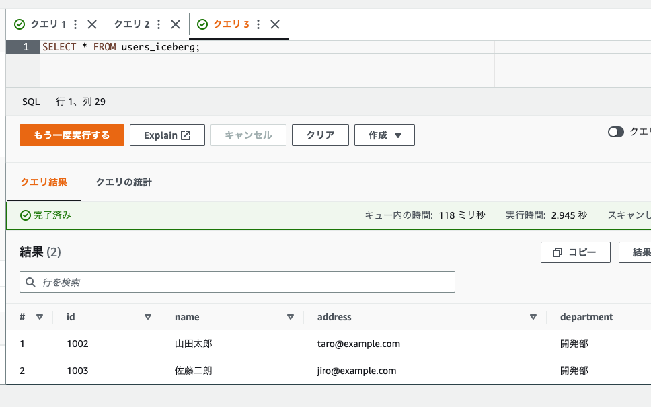The width and height of the screenshot is (651, 407).
Task: Clear the editor with the クリア button
Action: [320, 135]
